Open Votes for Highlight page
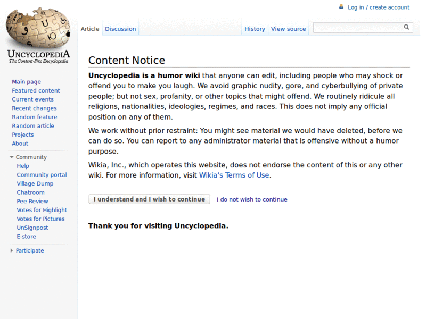Viewport: 426px width, 319px height. coord(42,210)
